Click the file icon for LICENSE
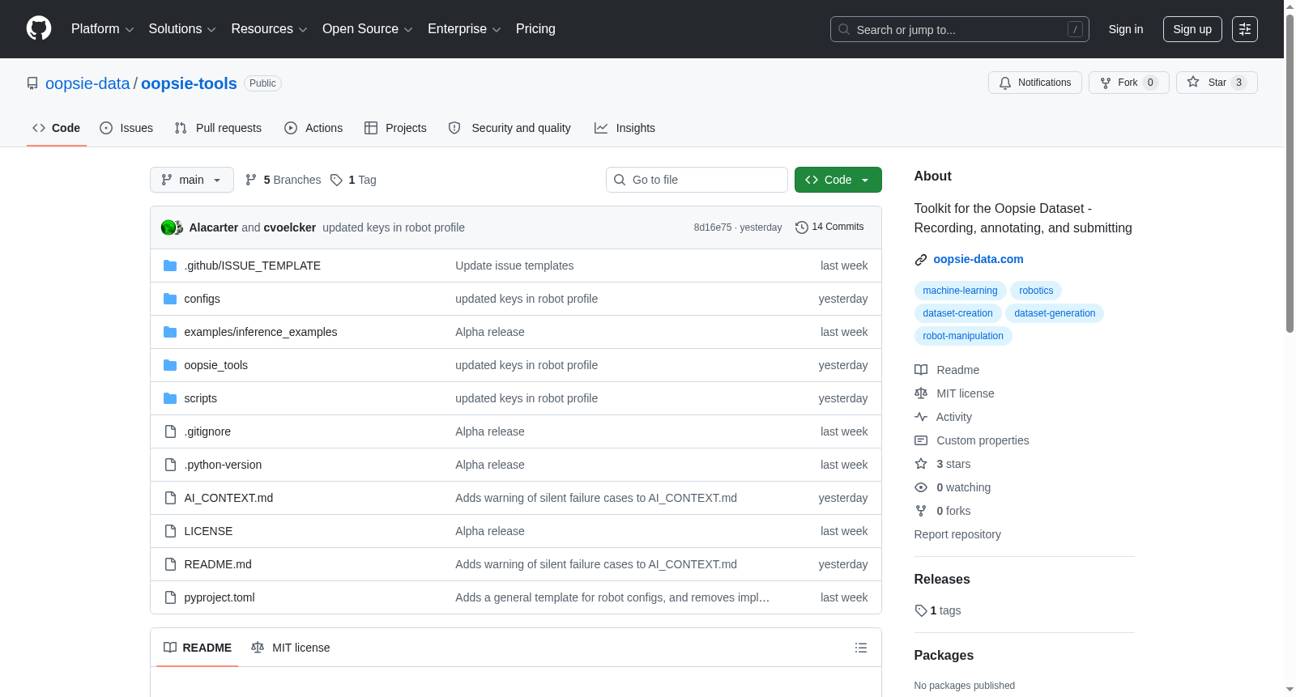This screenshot has height=697, width=1296. click(170, 531)
